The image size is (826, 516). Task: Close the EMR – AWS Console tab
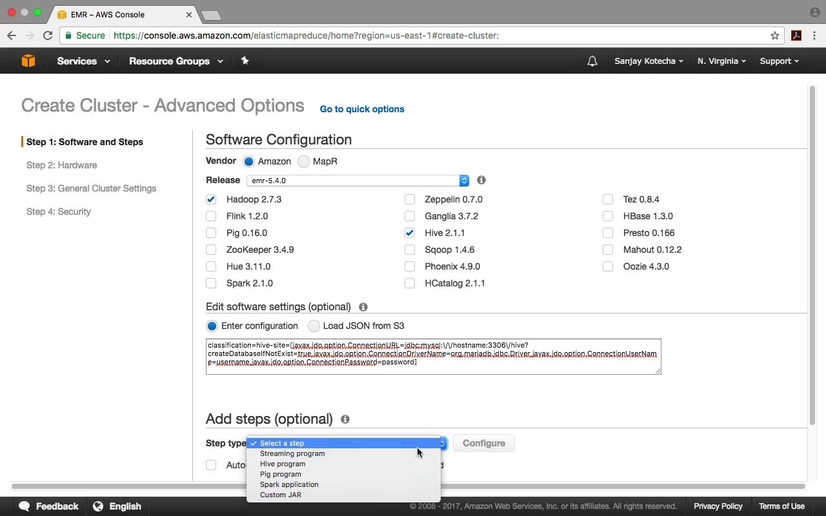coord(189,14)
